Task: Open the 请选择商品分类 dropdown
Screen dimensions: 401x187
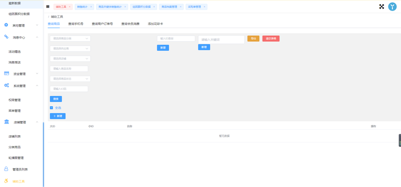Action: [70, 39]
